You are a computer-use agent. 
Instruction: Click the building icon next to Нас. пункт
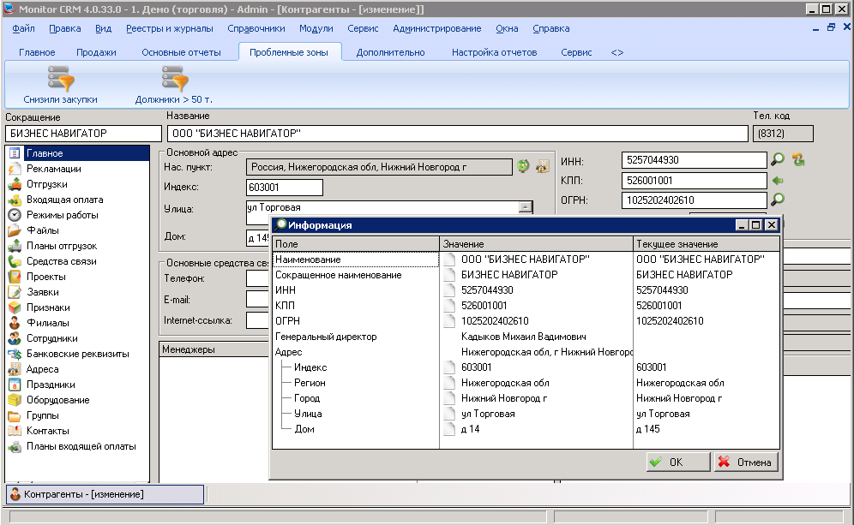click(542, 166)
